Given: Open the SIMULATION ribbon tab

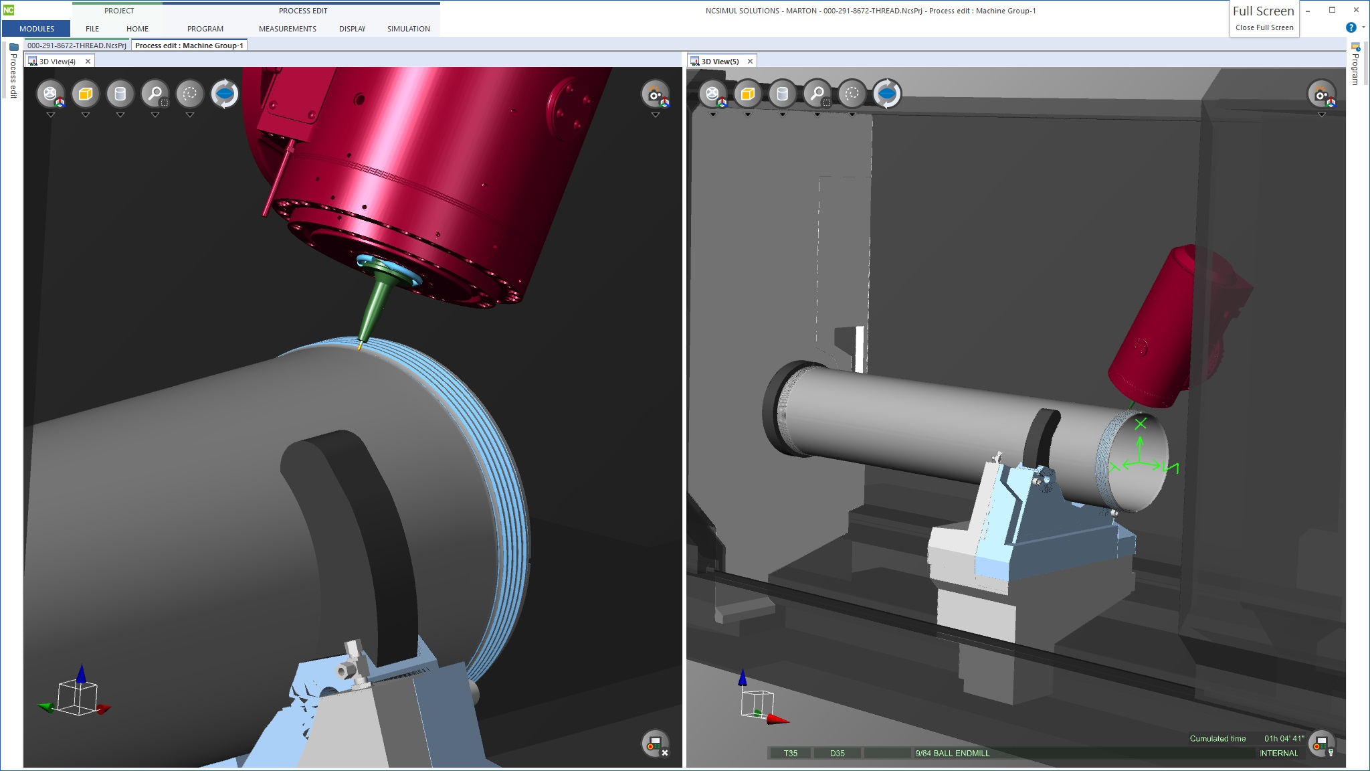Looking at the screenshot, I should pos(408,29).
